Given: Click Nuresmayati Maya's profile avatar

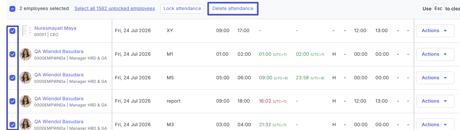Looking at the screenshot, I should [x=25, y=31].
